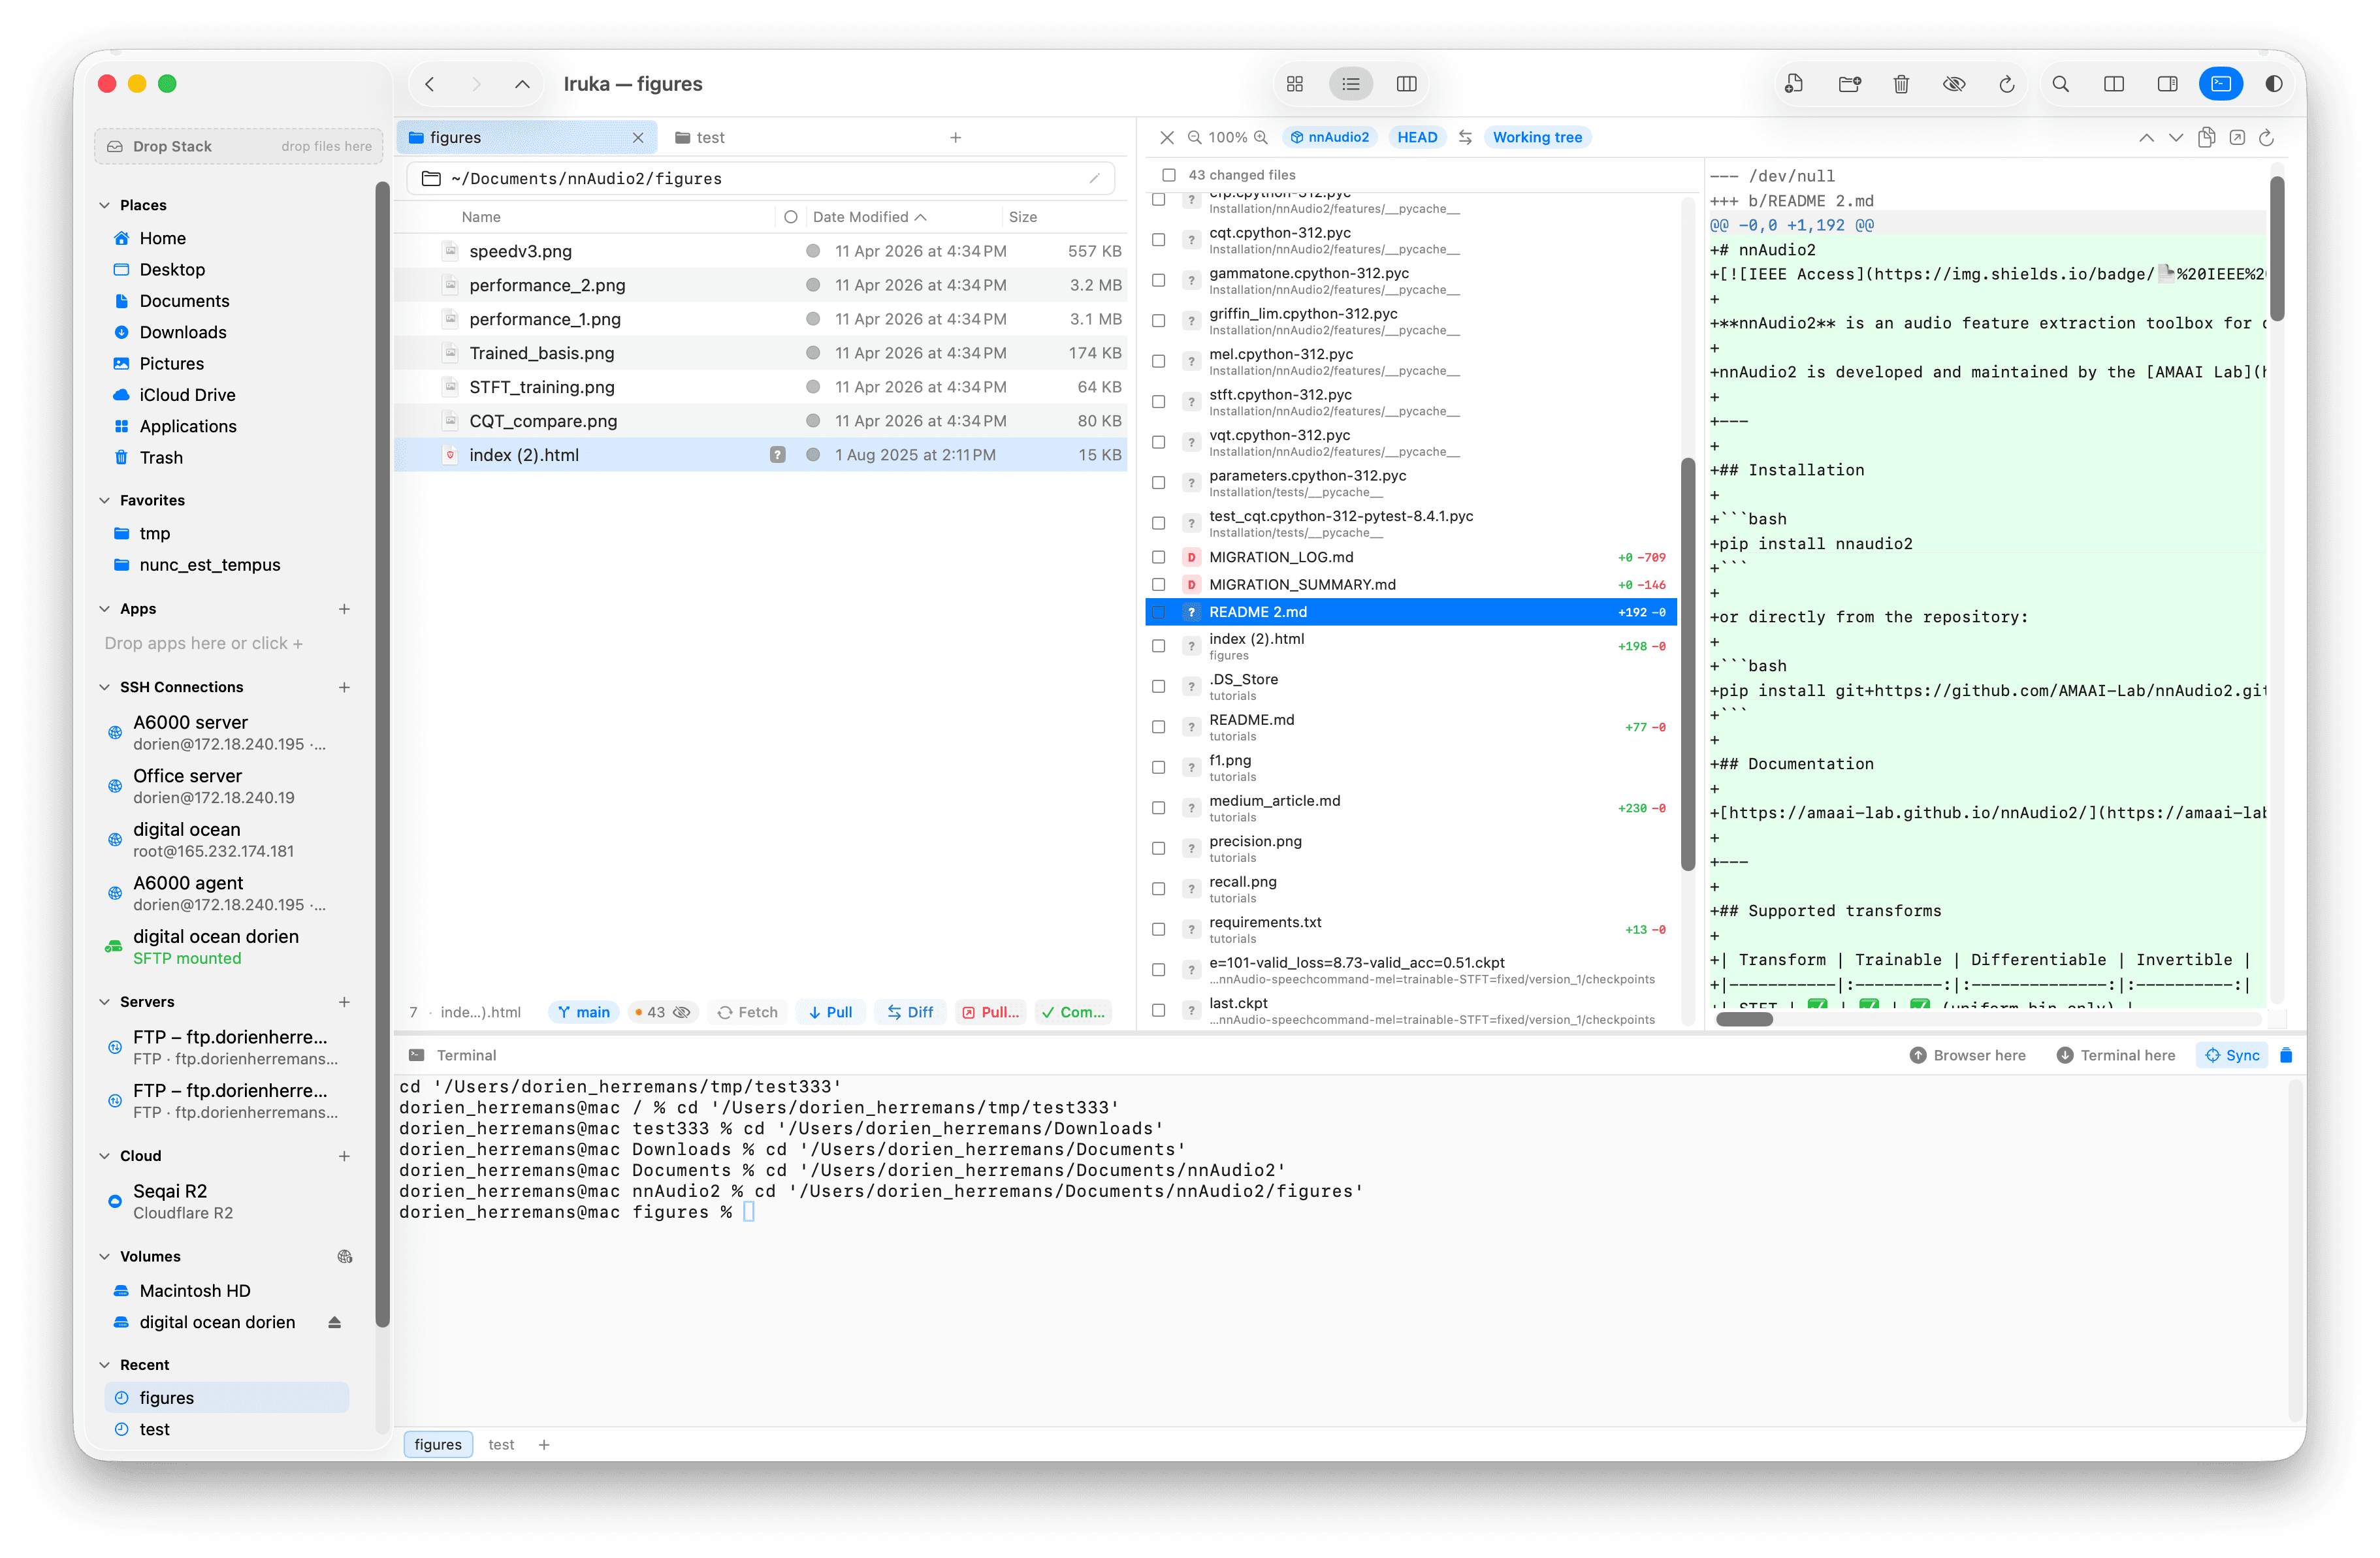Click the Fetch button
2380x1558 pixels.
point(748,1012)
